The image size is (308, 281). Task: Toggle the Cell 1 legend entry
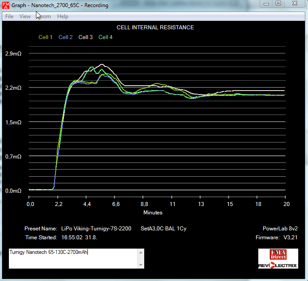(46, 37)
